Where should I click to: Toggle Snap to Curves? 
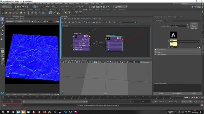click(x=47, y=7)
